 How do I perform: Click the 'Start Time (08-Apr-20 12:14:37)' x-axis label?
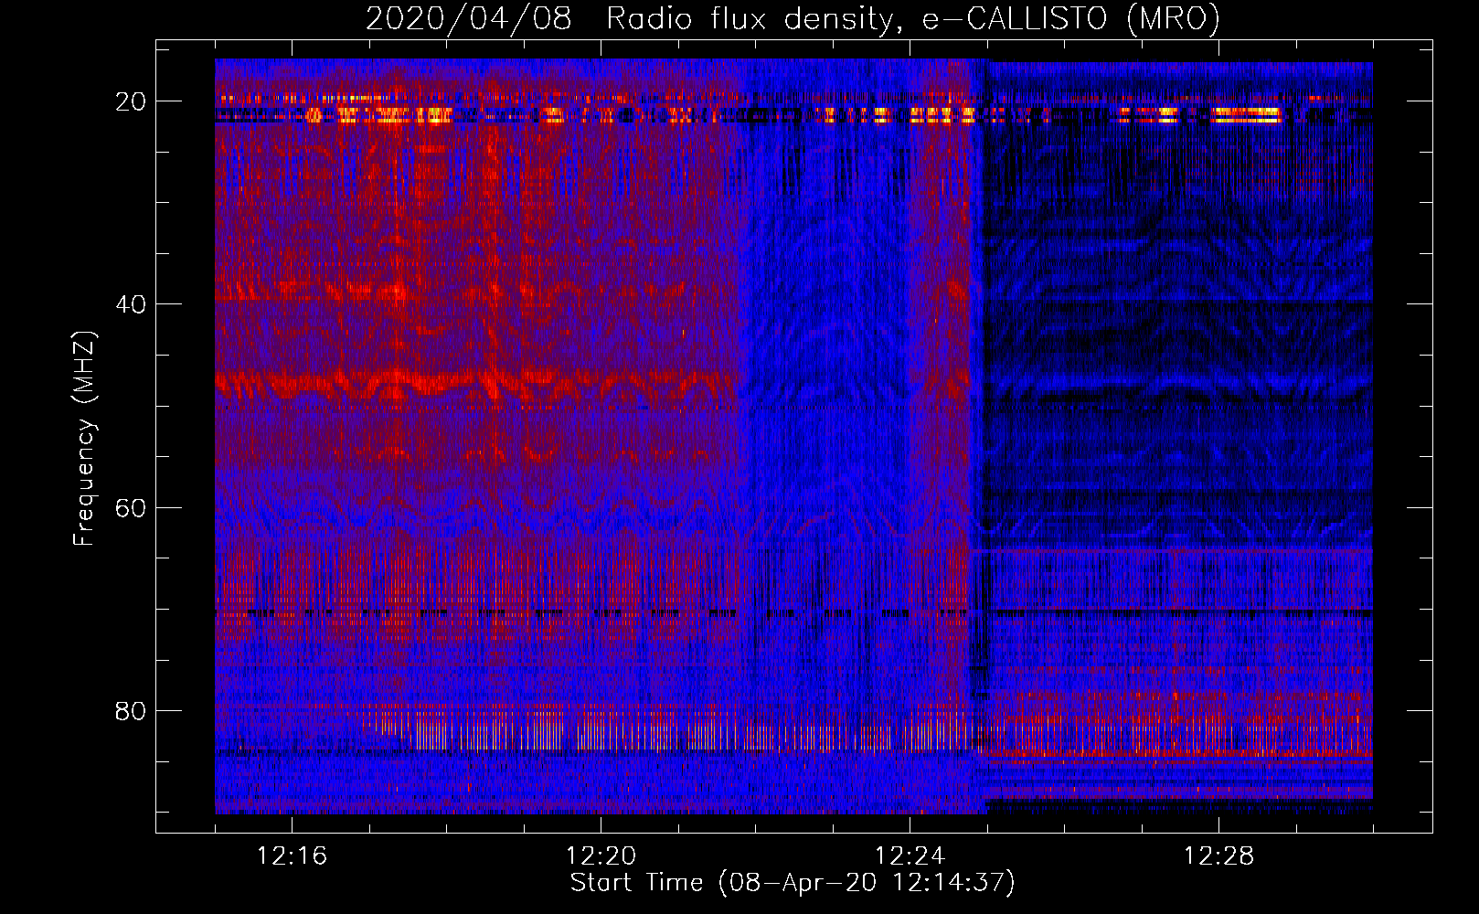pyautogui.click(x=793, y=883)
